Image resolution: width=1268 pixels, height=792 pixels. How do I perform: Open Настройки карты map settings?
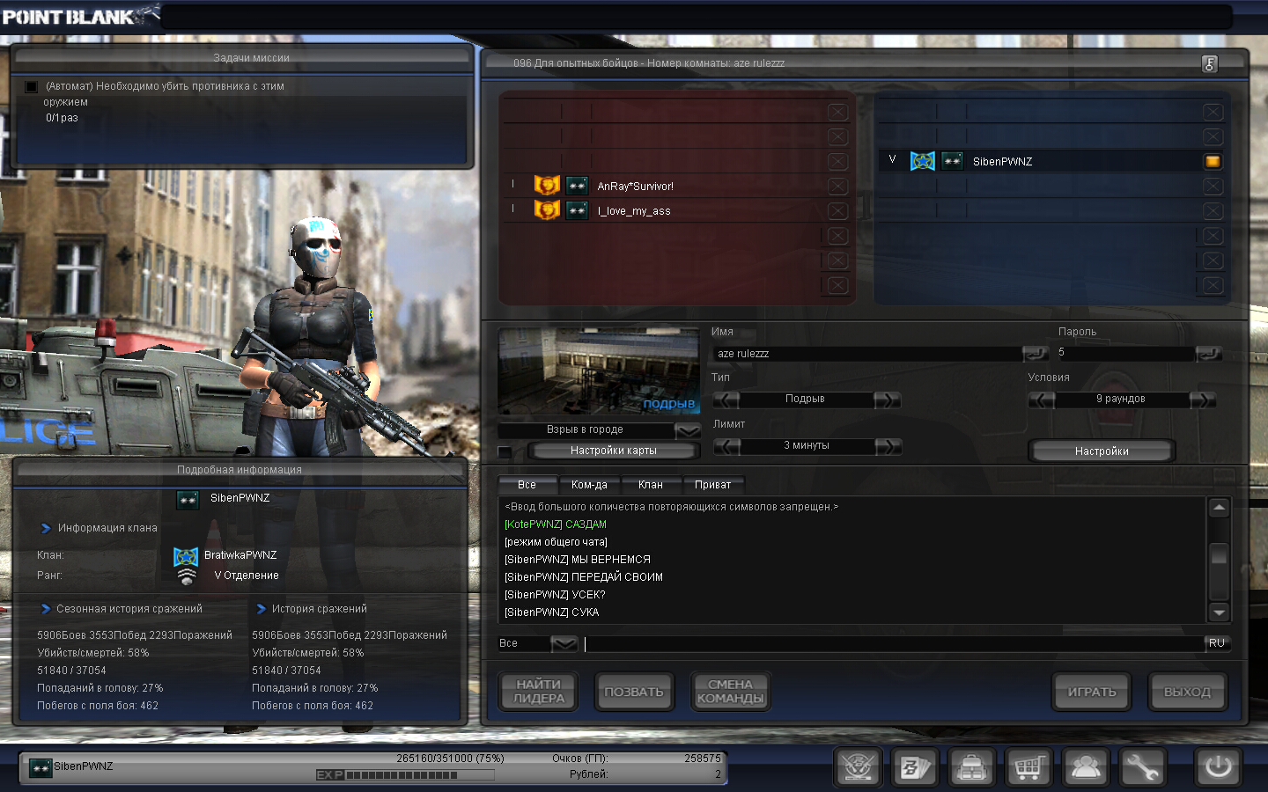tap(614, 451)
